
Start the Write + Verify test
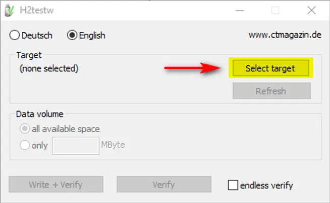56,184
